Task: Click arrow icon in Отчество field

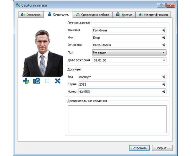Action: (164, 45)
